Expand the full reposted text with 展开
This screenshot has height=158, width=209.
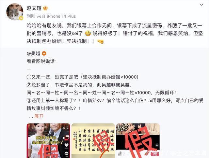(x=39, y=116)
